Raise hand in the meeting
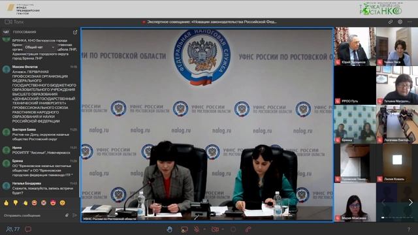 click(170, 229)
